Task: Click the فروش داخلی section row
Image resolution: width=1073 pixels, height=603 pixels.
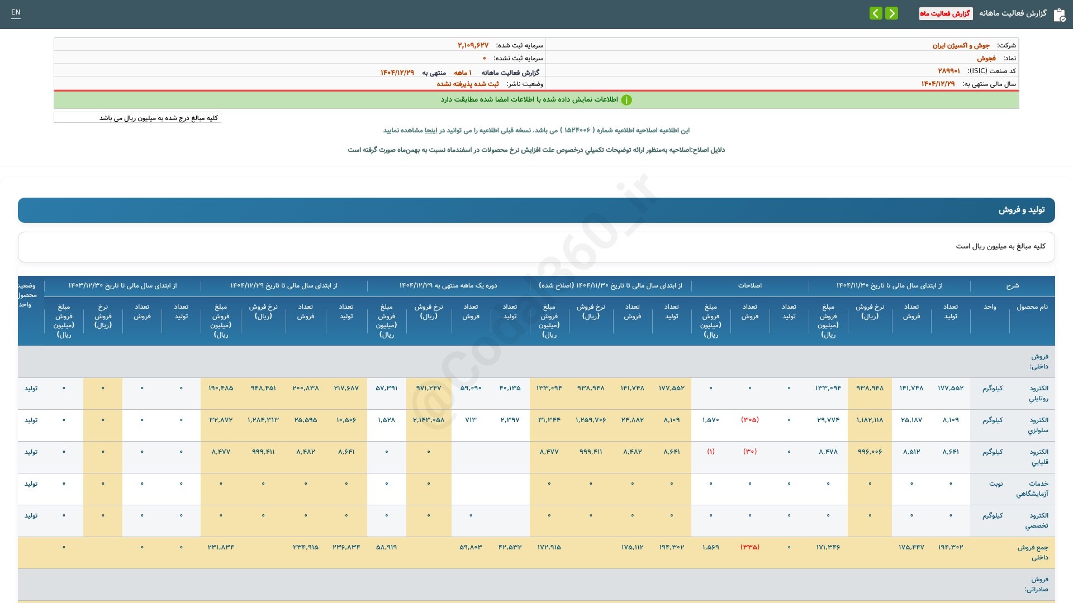Action: [536, 362]
